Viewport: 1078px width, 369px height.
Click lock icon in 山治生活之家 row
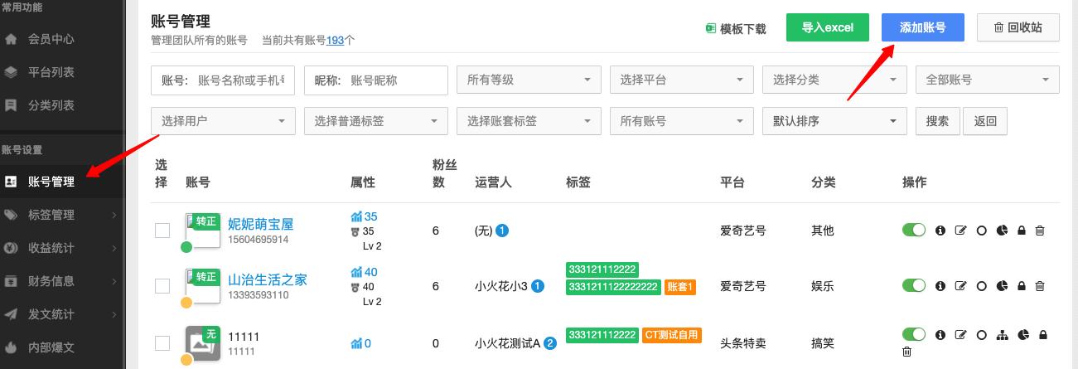coord(1021,286)
